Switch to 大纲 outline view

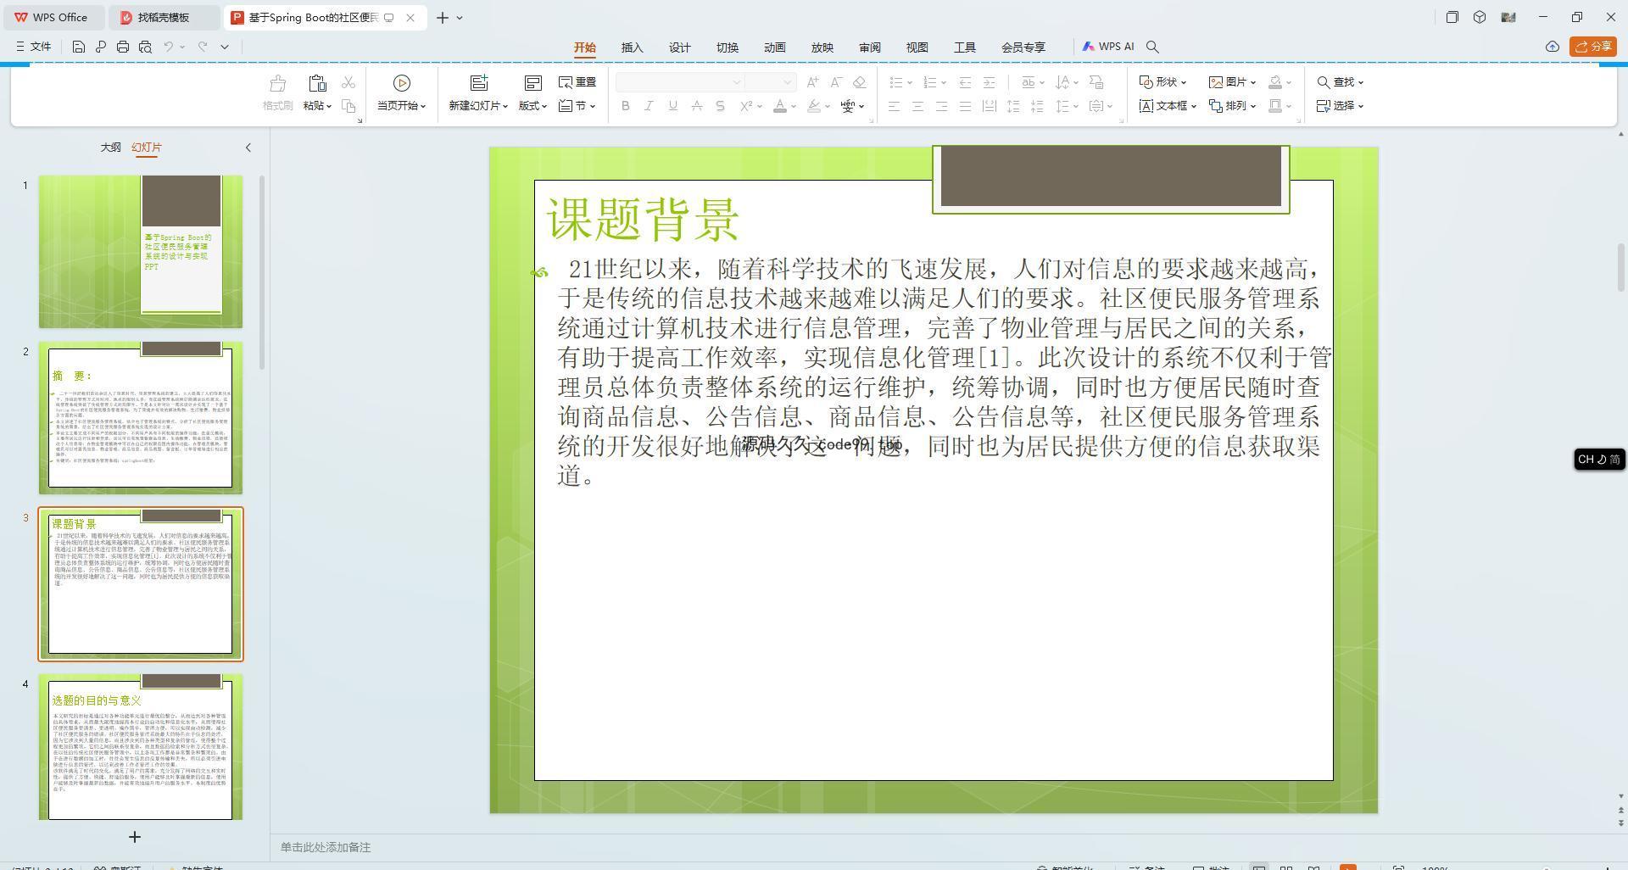[x=110, y=147]
